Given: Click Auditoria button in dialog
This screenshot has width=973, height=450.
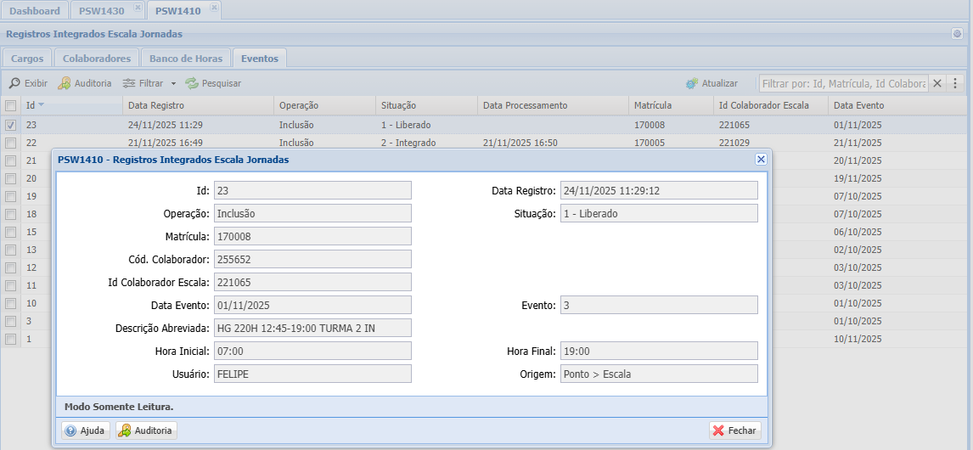Looking at the screenshot, I should [x=146, y=430].
